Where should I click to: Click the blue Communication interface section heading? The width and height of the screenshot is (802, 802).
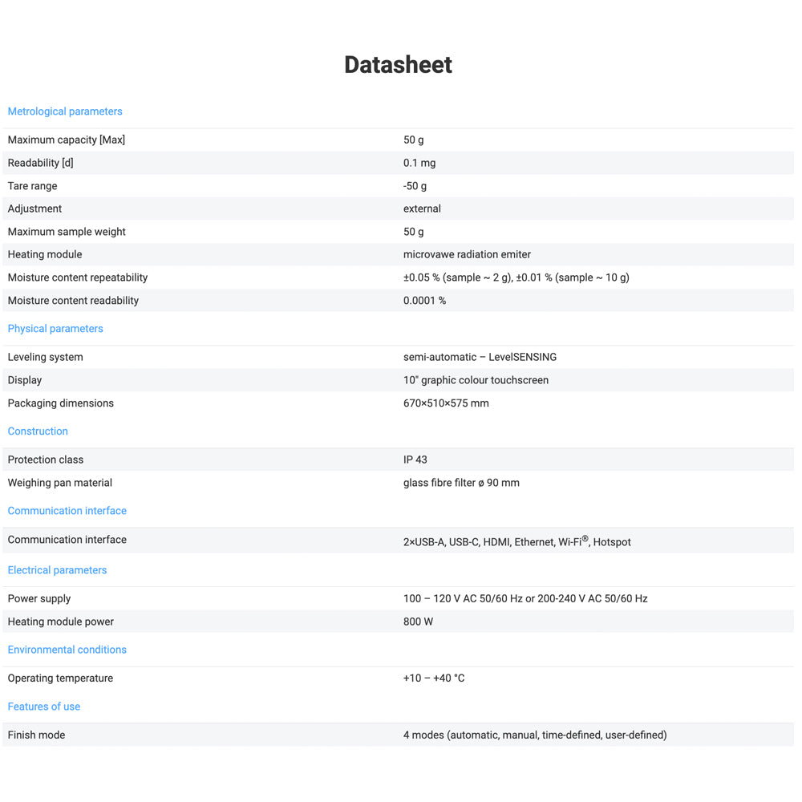67,511
